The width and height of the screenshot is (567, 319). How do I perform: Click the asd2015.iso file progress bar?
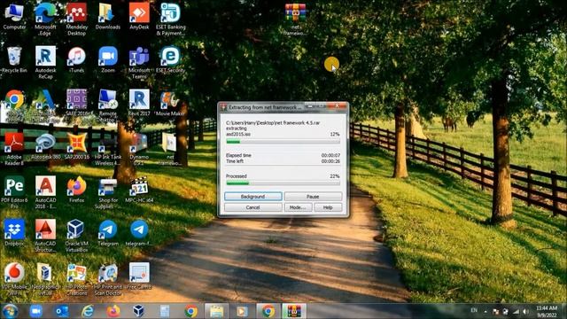(x=283, y=142)
